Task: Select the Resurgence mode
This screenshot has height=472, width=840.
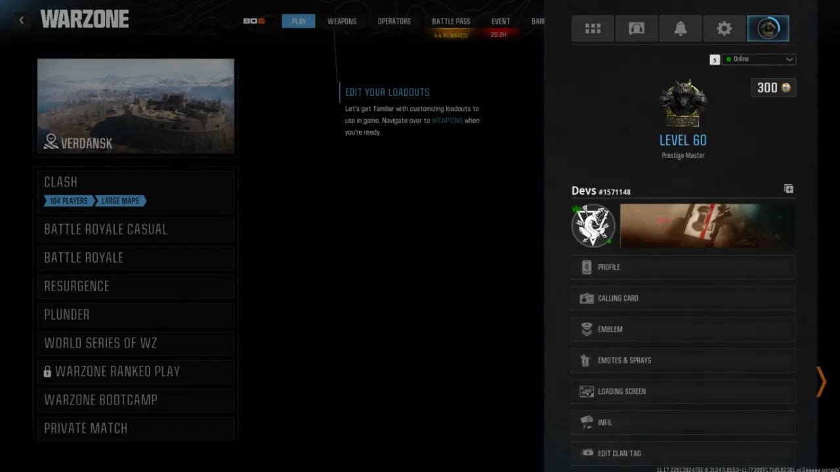Action: (136, 286)
